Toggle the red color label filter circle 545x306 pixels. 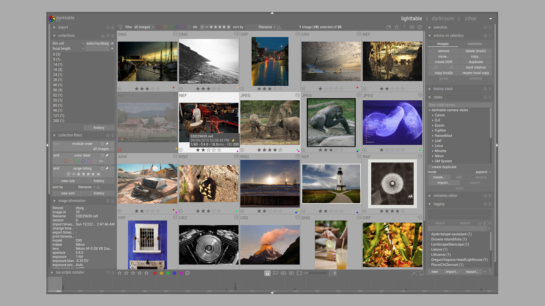tap(160, 27)
